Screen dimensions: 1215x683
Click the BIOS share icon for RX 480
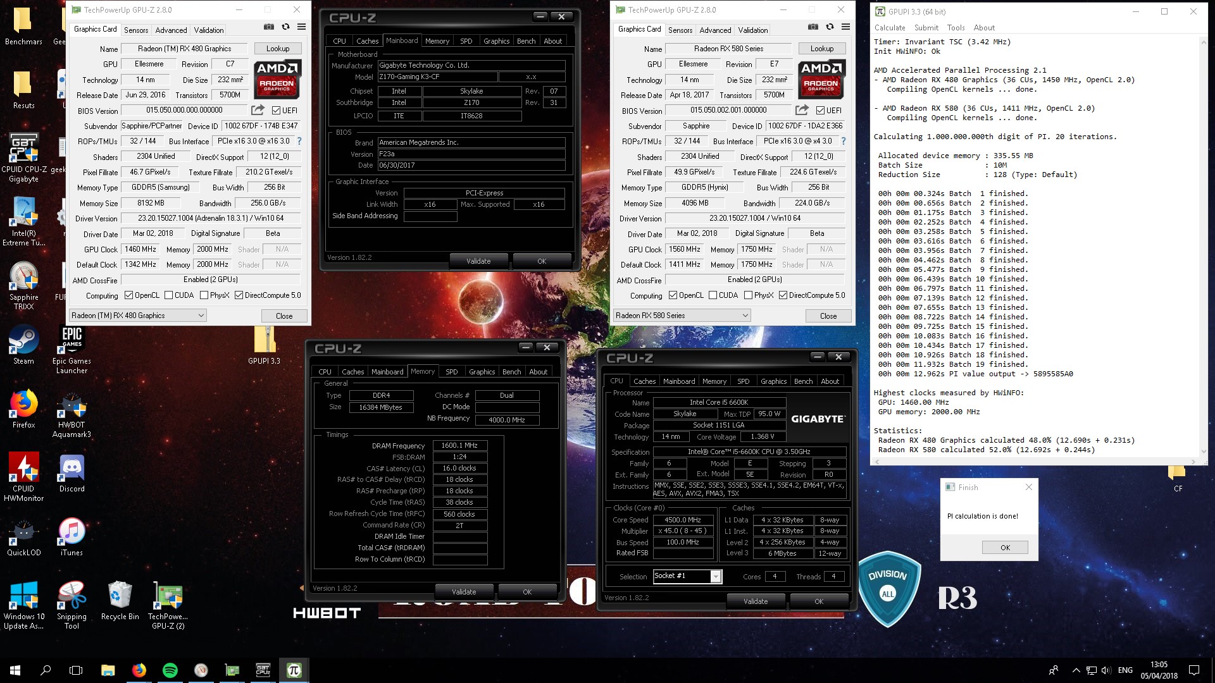pos(258,110)
